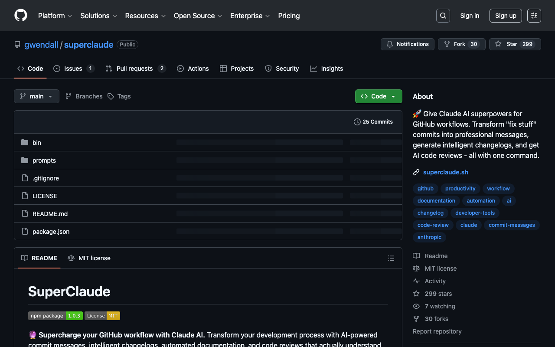Click the MIT License badge

102,316
